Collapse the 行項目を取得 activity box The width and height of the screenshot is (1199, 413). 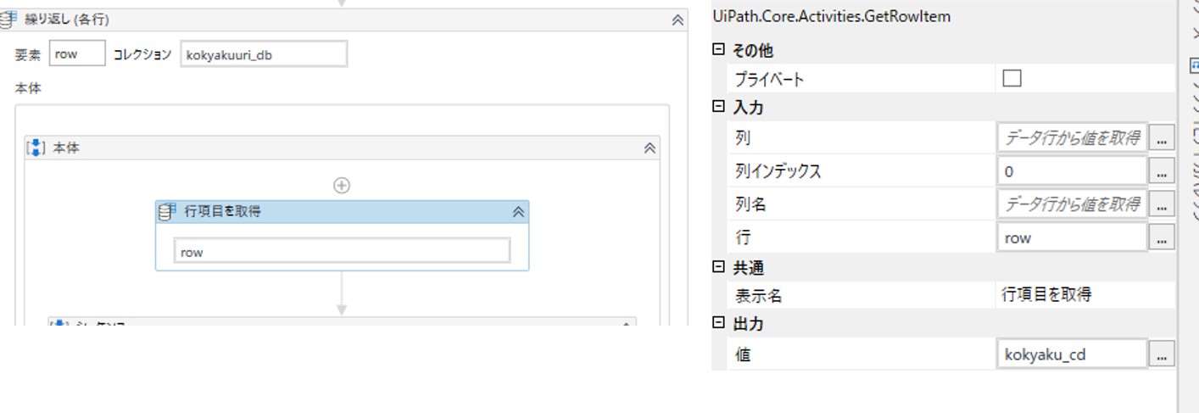pos(518,212)
